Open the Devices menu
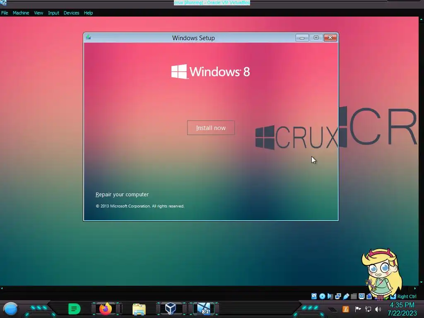This screenshot has width=424, height=318. [x=71, y=13]
